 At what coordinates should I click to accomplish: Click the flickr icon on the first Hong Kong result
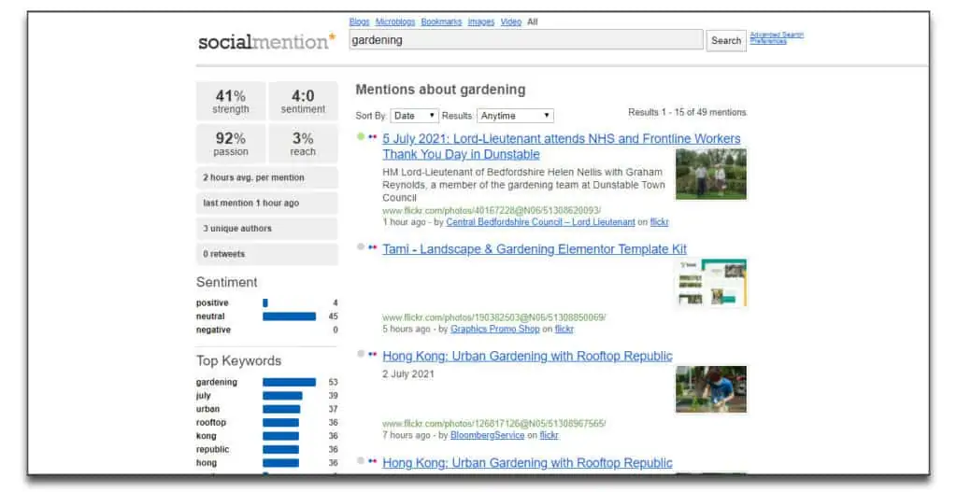(x=372, y=354)
